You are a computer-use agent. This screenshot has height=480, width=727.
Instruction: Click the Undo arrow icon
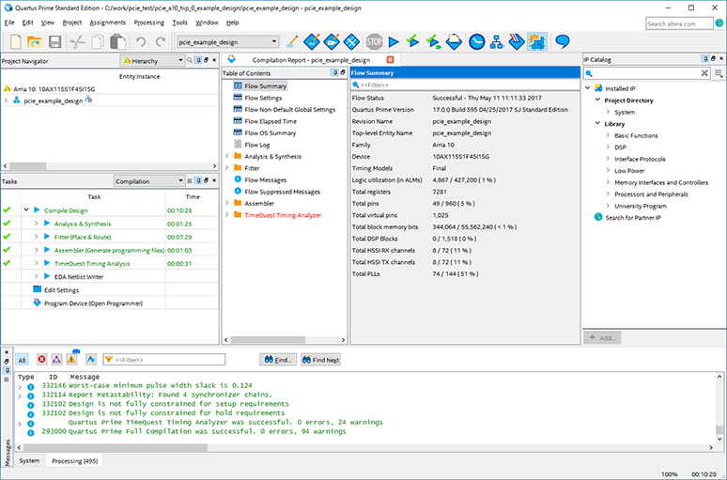tap(141, 41)
